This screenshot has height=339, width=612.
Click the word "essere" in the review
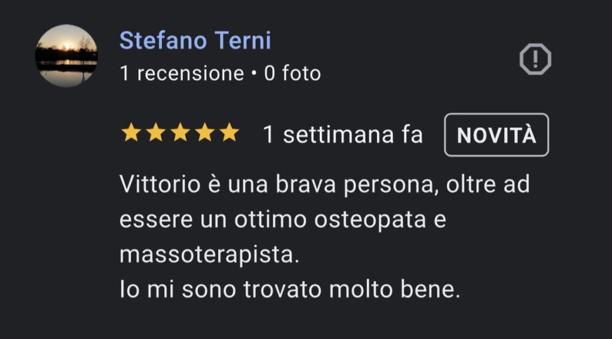(155, 219)
